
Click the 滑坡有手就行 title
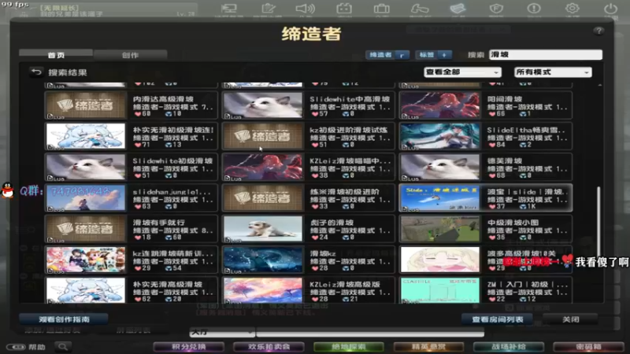pos(159,223)
